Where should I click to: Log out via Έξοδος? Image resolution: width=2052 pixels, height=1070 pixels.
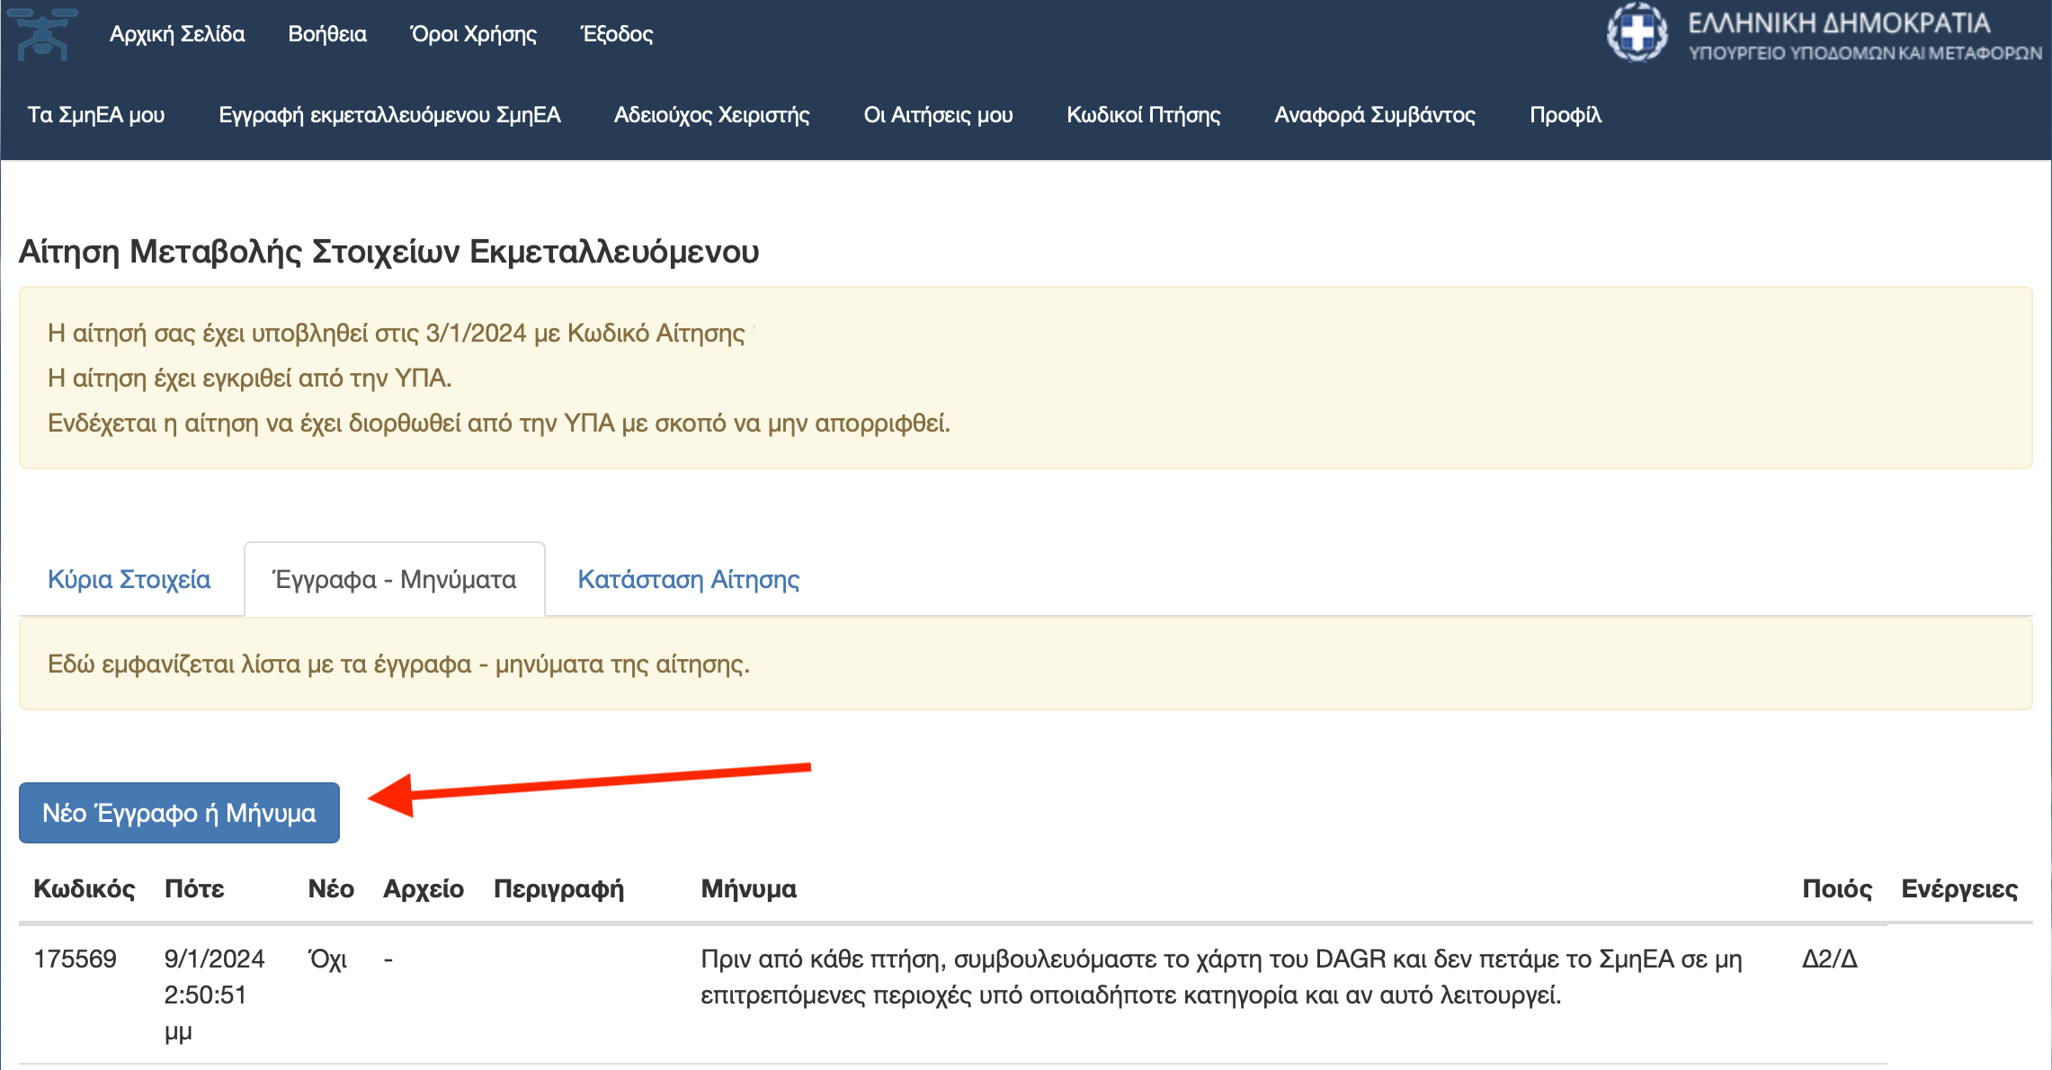pyautogui.click(x=617, y=34)
